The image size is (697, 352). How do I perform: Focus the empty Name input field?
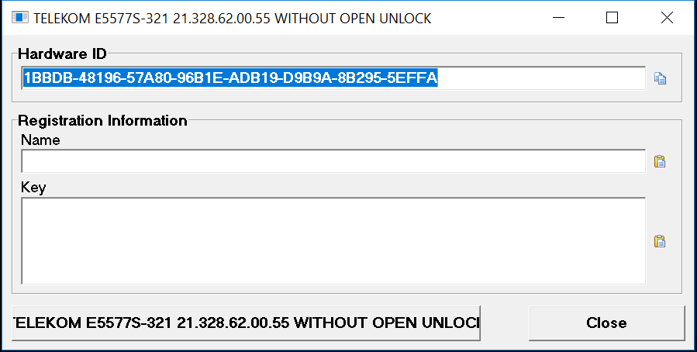coord(333,161)
